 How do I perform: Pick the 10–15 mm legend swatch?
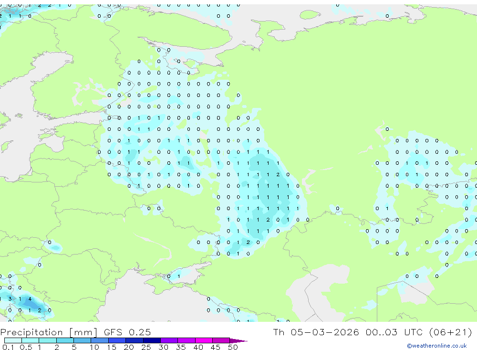click(x=100, y=340)
